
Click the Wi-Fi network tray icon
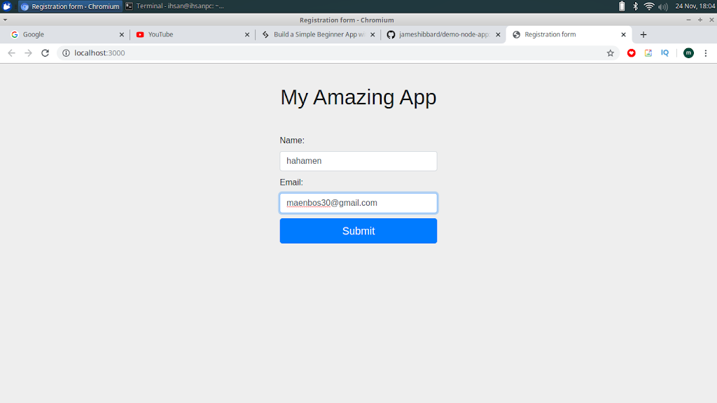coord(649,6)
